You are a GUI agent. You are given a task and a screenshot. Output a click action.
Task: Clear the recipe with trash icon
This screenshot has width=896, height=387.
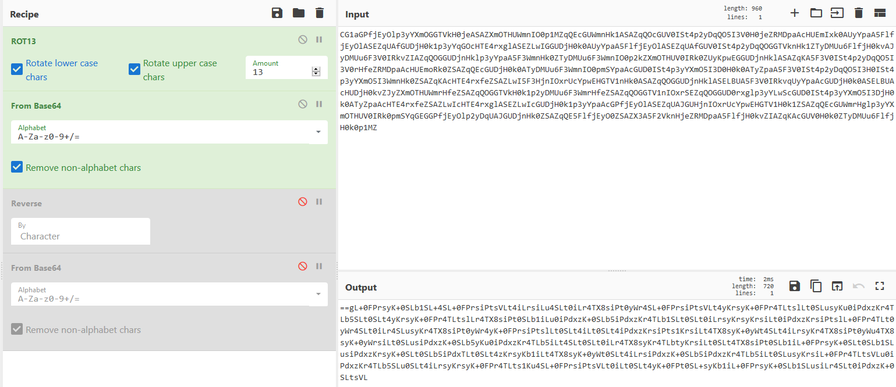tap(319, 13)
